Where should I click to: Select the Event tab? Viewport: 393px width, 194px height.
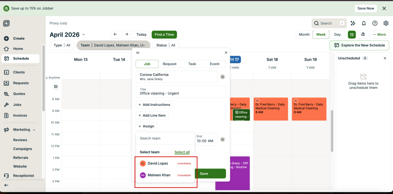[215, 64]
